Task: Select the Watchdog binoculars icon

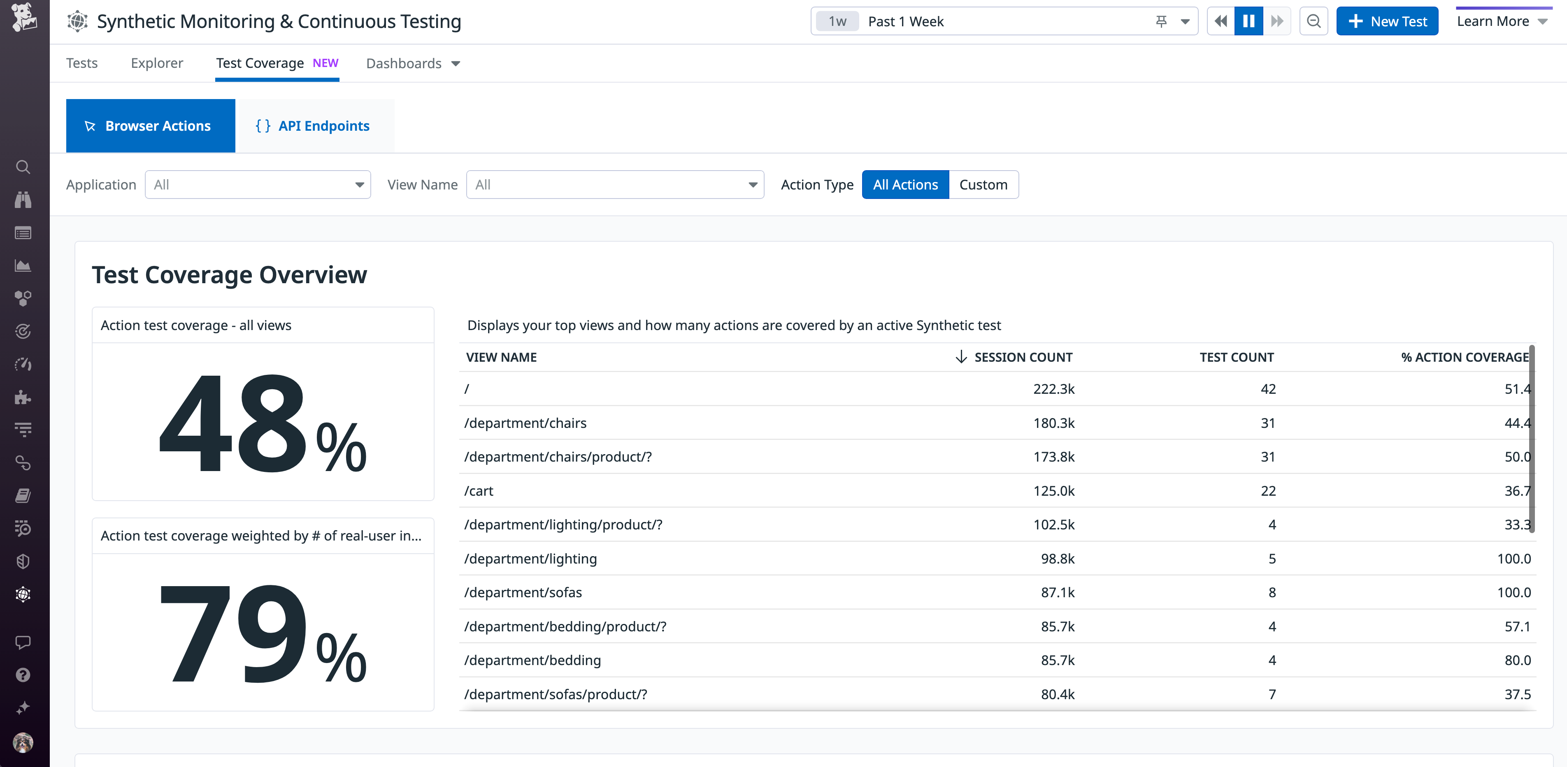Action: tap(23, 201)
